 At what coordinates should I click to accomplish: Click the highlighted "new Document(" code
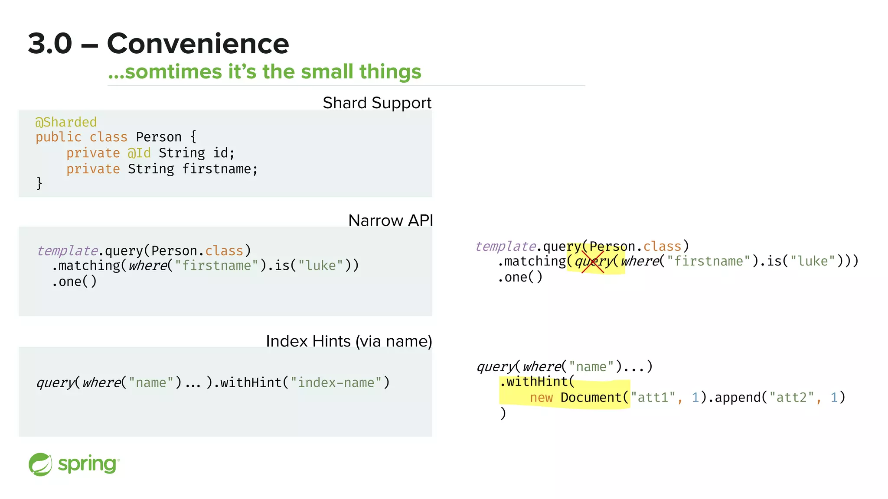coord(579,398)
